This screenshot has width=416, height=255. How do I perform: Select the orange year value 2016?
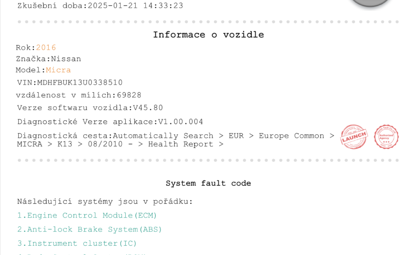point(46,48)
